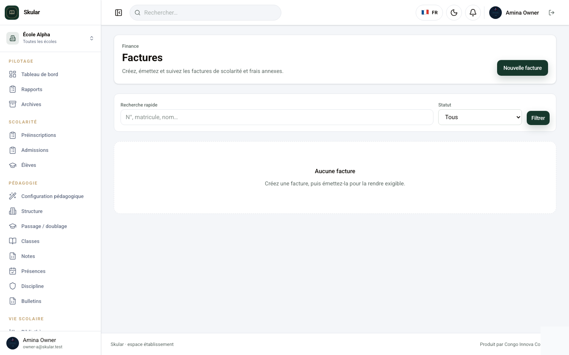Image resolution: width=569 pixels, height=355 pixels.
Task: Collapse the sidebar panel icon
Action: 119,13
